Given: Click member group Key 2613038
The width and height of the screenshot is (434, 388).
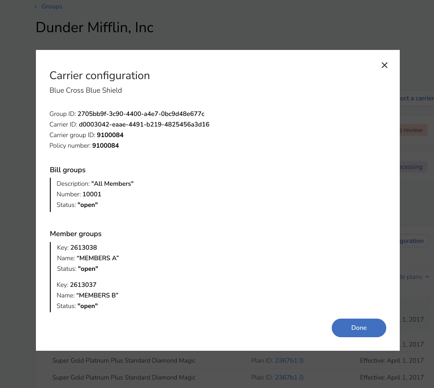Looking at the screenshot, I should pos(84,248).
